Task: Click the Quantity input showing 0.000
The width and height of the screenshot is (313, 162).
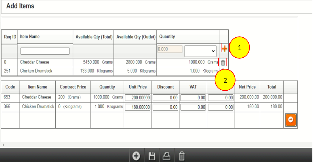Action: tap(170, 49)
